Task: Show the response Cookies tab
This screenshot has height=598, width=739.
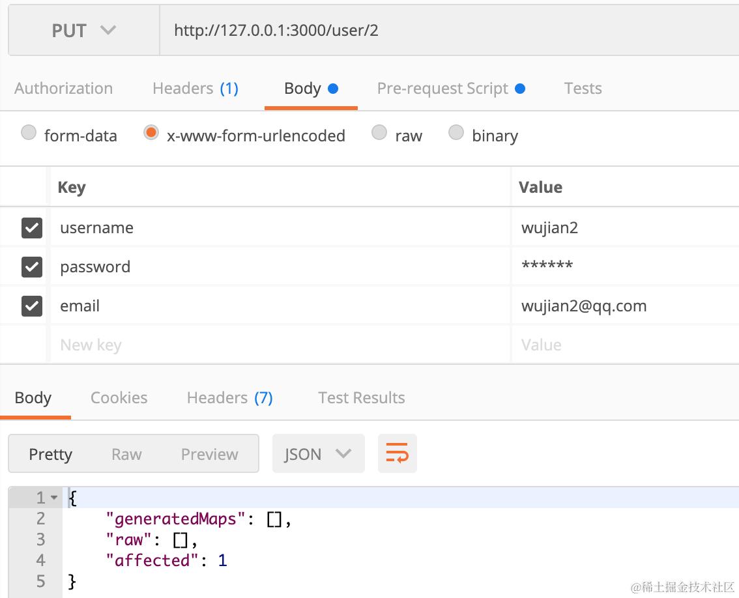Action: pyautogui.click(x=119, y=398)
